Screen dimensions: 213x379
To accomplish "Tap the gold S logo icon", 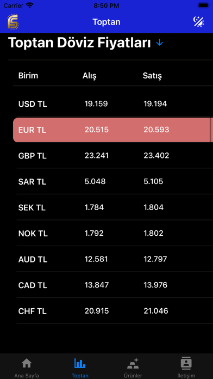I will click(x=13, y=22).
